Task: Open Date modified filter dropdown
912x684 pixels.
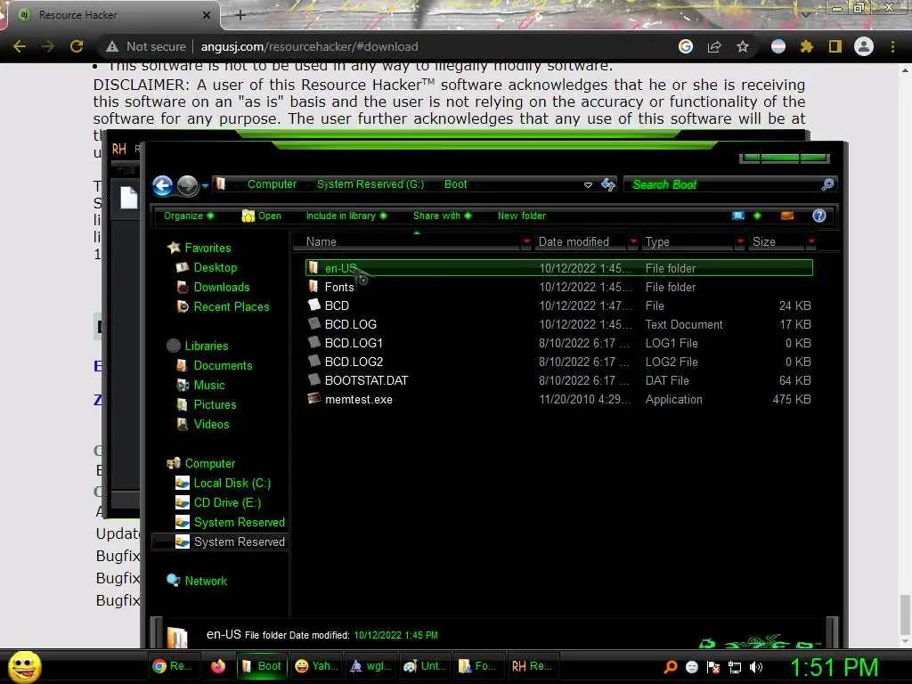Action: [633, 242]
